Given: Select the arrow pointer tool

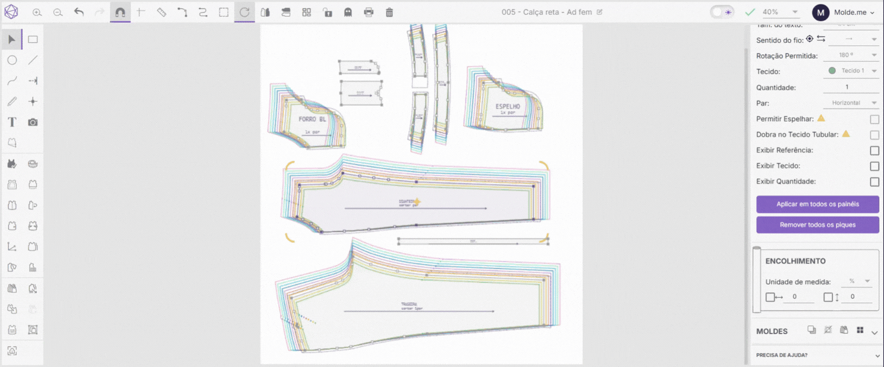Looking at the screenshot, I should point(12,40).
